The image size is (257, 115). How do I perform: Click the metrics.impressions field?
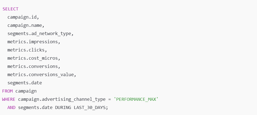click(34, 42)
